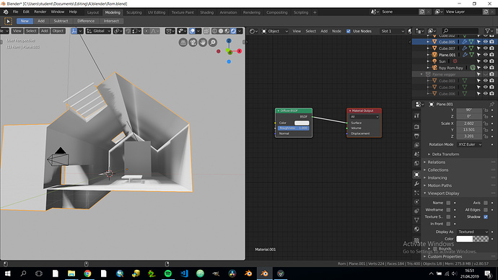Click the fspy Rom.fspy camera icon in outliner
Image resolution: width=498 pixels, height=280 pixels.
click(434, 68)
